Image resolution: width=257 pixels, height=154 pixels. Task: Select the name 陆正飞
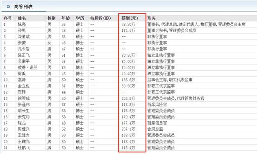(24, 55)
